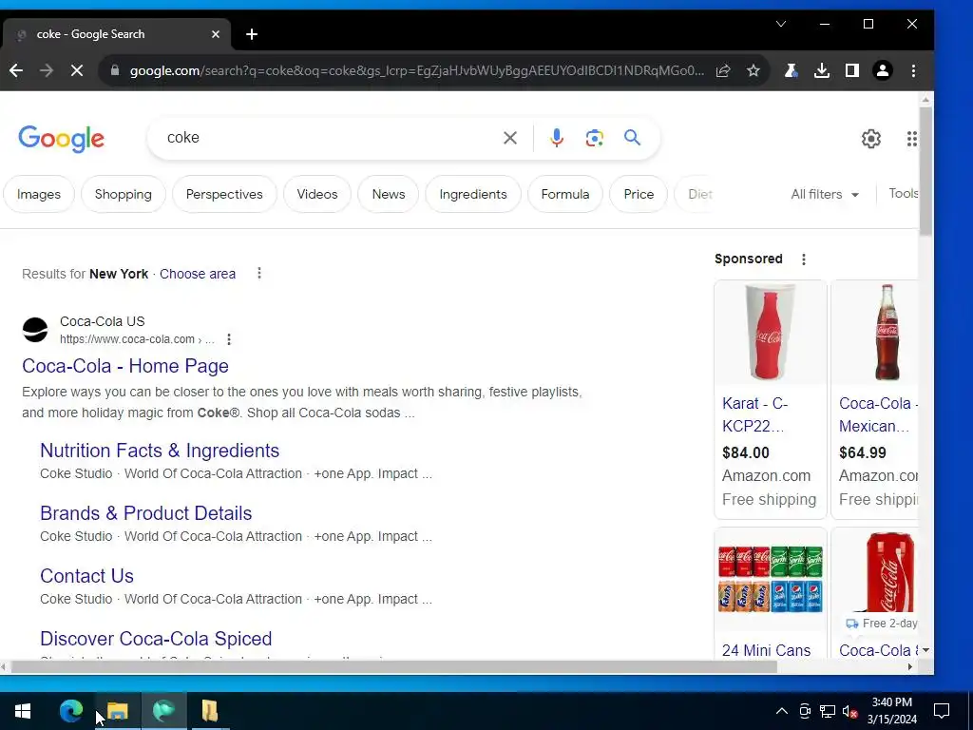Open Brands & Product Details link
Image resolution: width=973 pixels, height=730 pixels.
pyautogui.click(x=145, y=513)
